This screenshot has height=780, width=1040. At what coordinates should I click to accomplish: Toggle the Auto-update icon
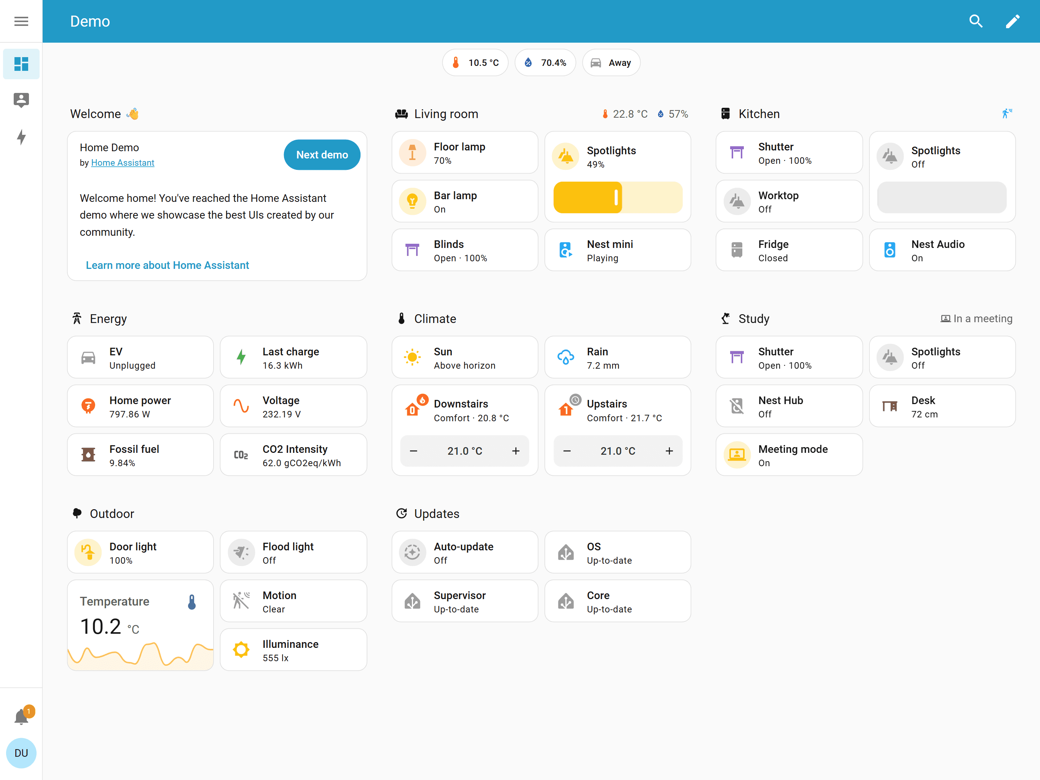(x=412, y=552)
